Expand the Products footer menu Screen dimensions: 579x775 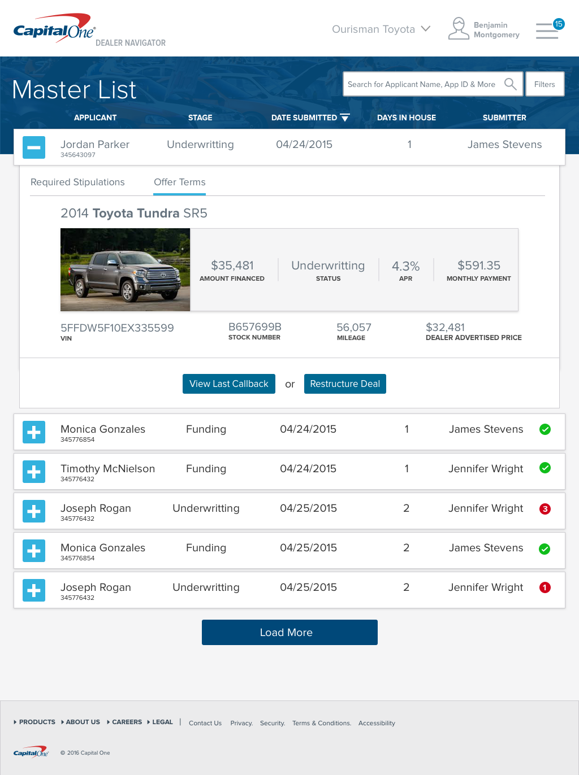34,722
